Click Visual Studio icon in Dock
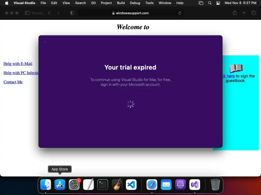Screen dimensions: 261x195 [x=195, y=185]
